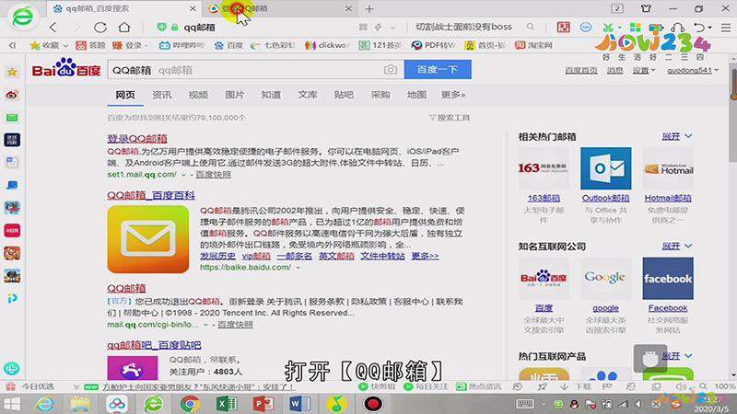Screen dimensions: 737x414
Task: Open the 淘宝网 bookmark
Action: [533, 45]
